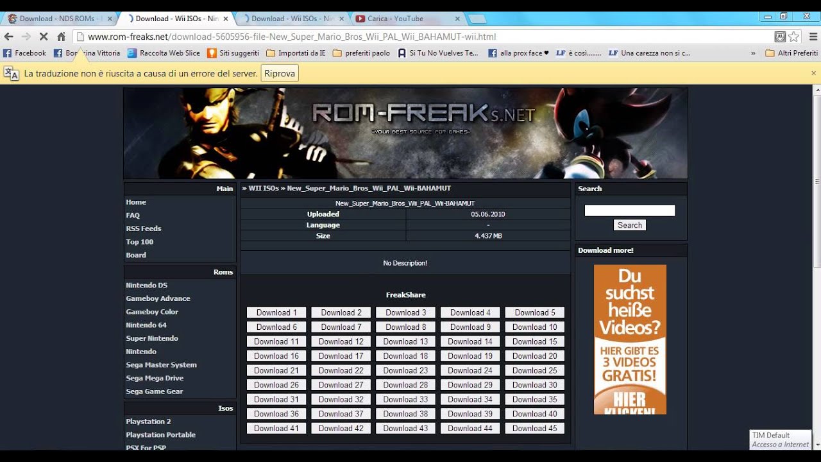Image resolution: width=821 pixels, height=462 pixels.
Task: Open the FAQ link
Action: point(133,216)
